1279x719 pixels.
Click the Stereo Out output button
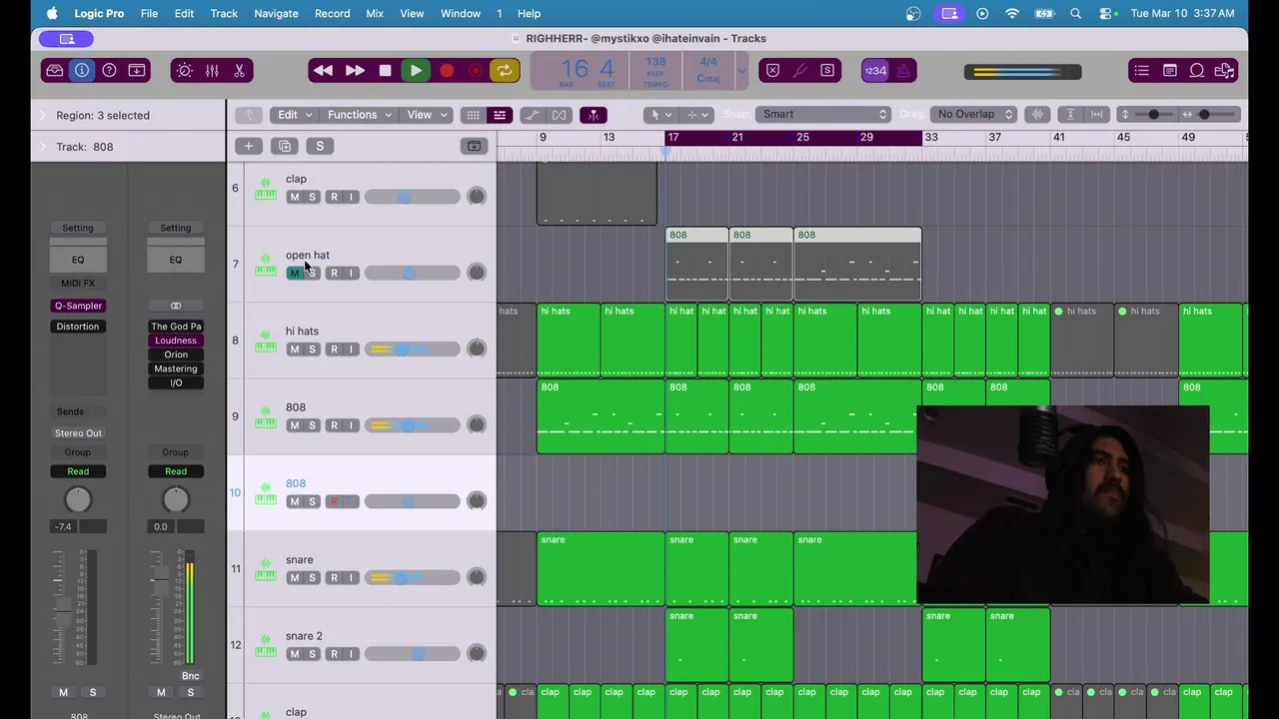[78, 433]
